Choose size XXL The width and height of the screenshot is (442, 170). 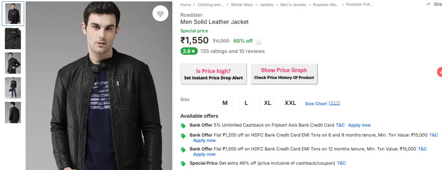click(290, 103)
